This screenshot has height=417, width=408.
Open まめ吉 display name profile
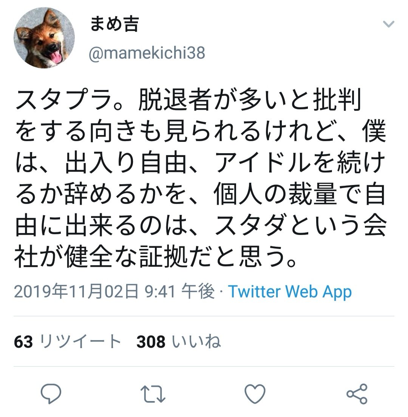[x=114, y=24]
